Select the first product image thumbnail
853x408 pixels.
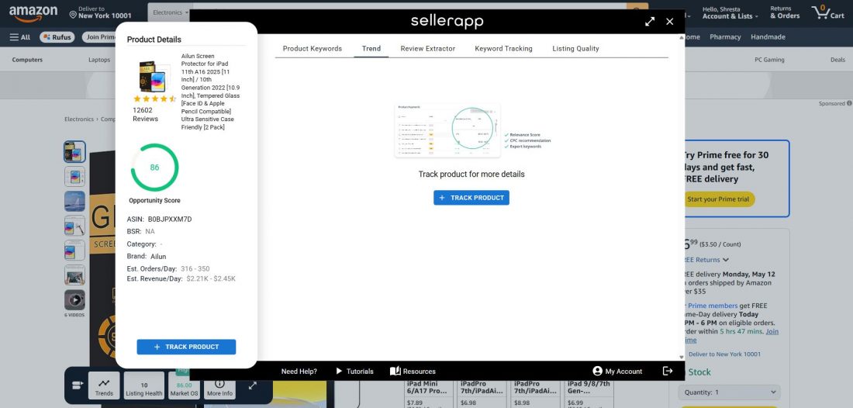tap(74, 152)
